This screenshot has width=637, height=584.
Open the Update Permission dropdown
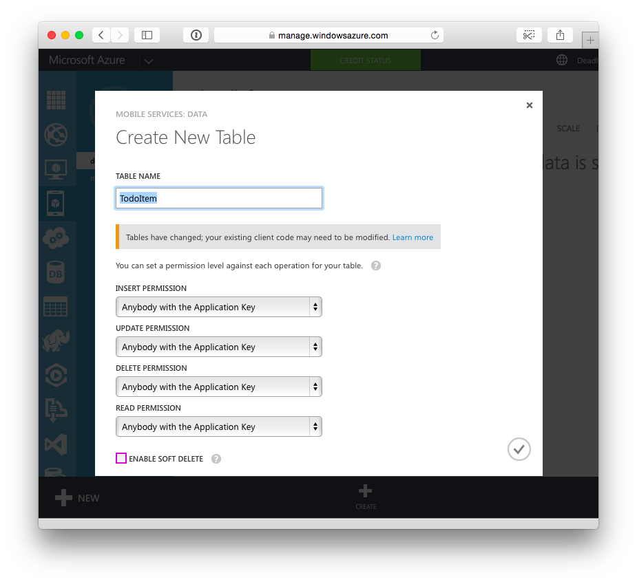click(x=219, y=347)
